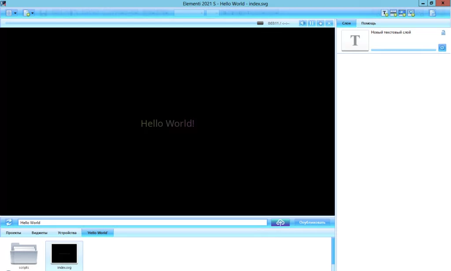Mute the preview audio

(303, 23)
